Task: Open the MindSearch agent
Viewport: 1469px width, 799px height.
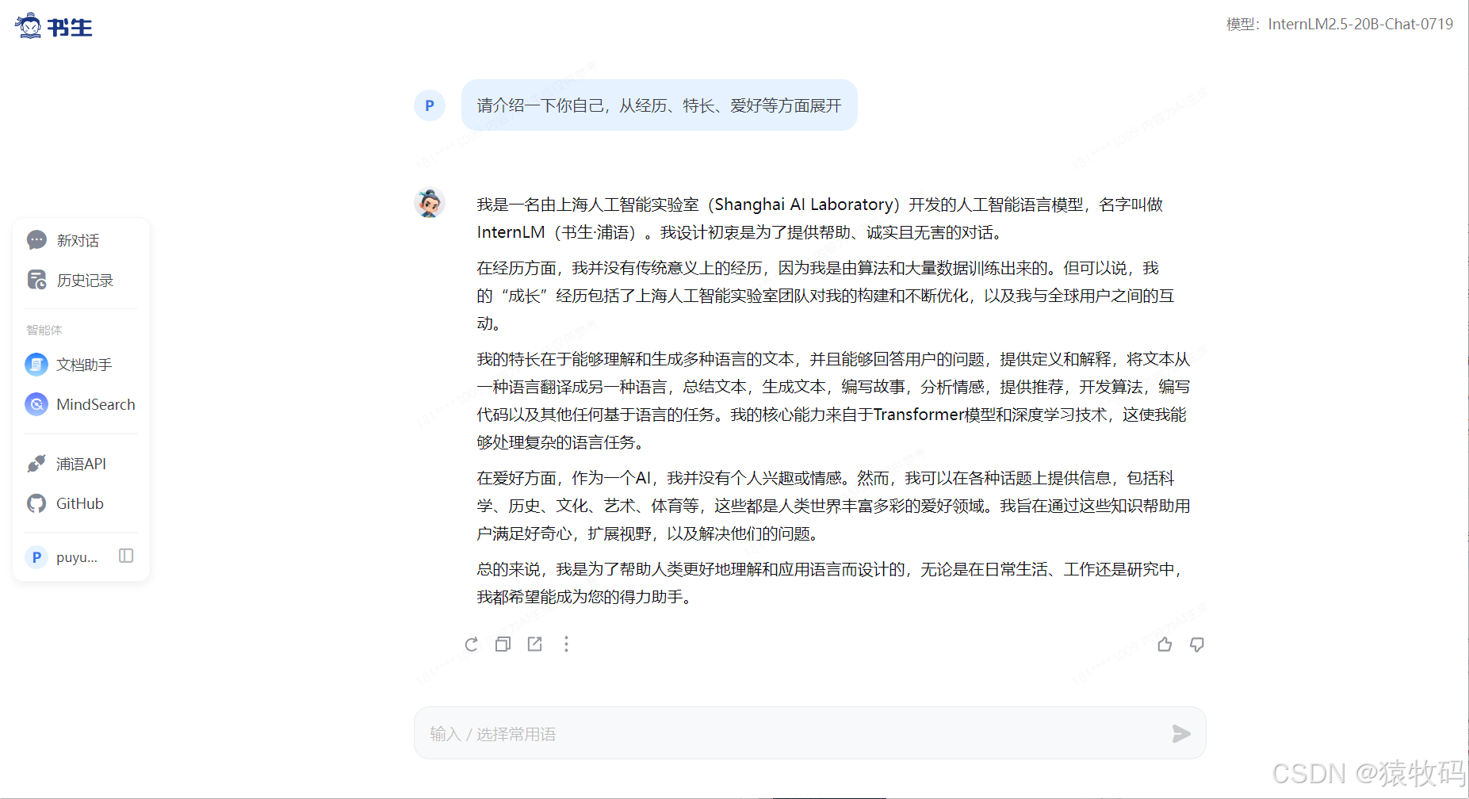Action: point(81,404)
